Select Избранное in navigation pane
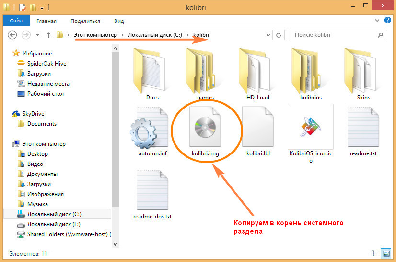Image resolution: width=396 pixels, height=262 pixels. pos(37,54)
